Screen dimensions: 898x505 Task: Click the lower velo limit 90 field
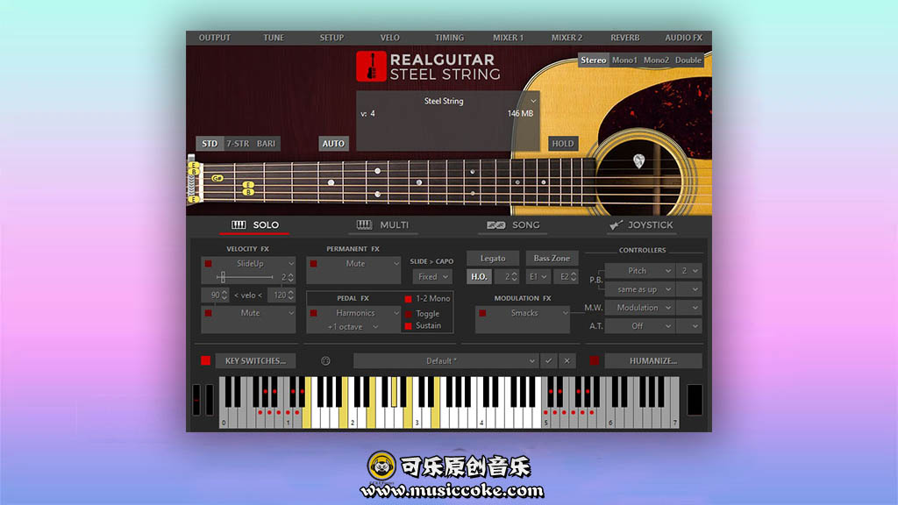[216, 295]
